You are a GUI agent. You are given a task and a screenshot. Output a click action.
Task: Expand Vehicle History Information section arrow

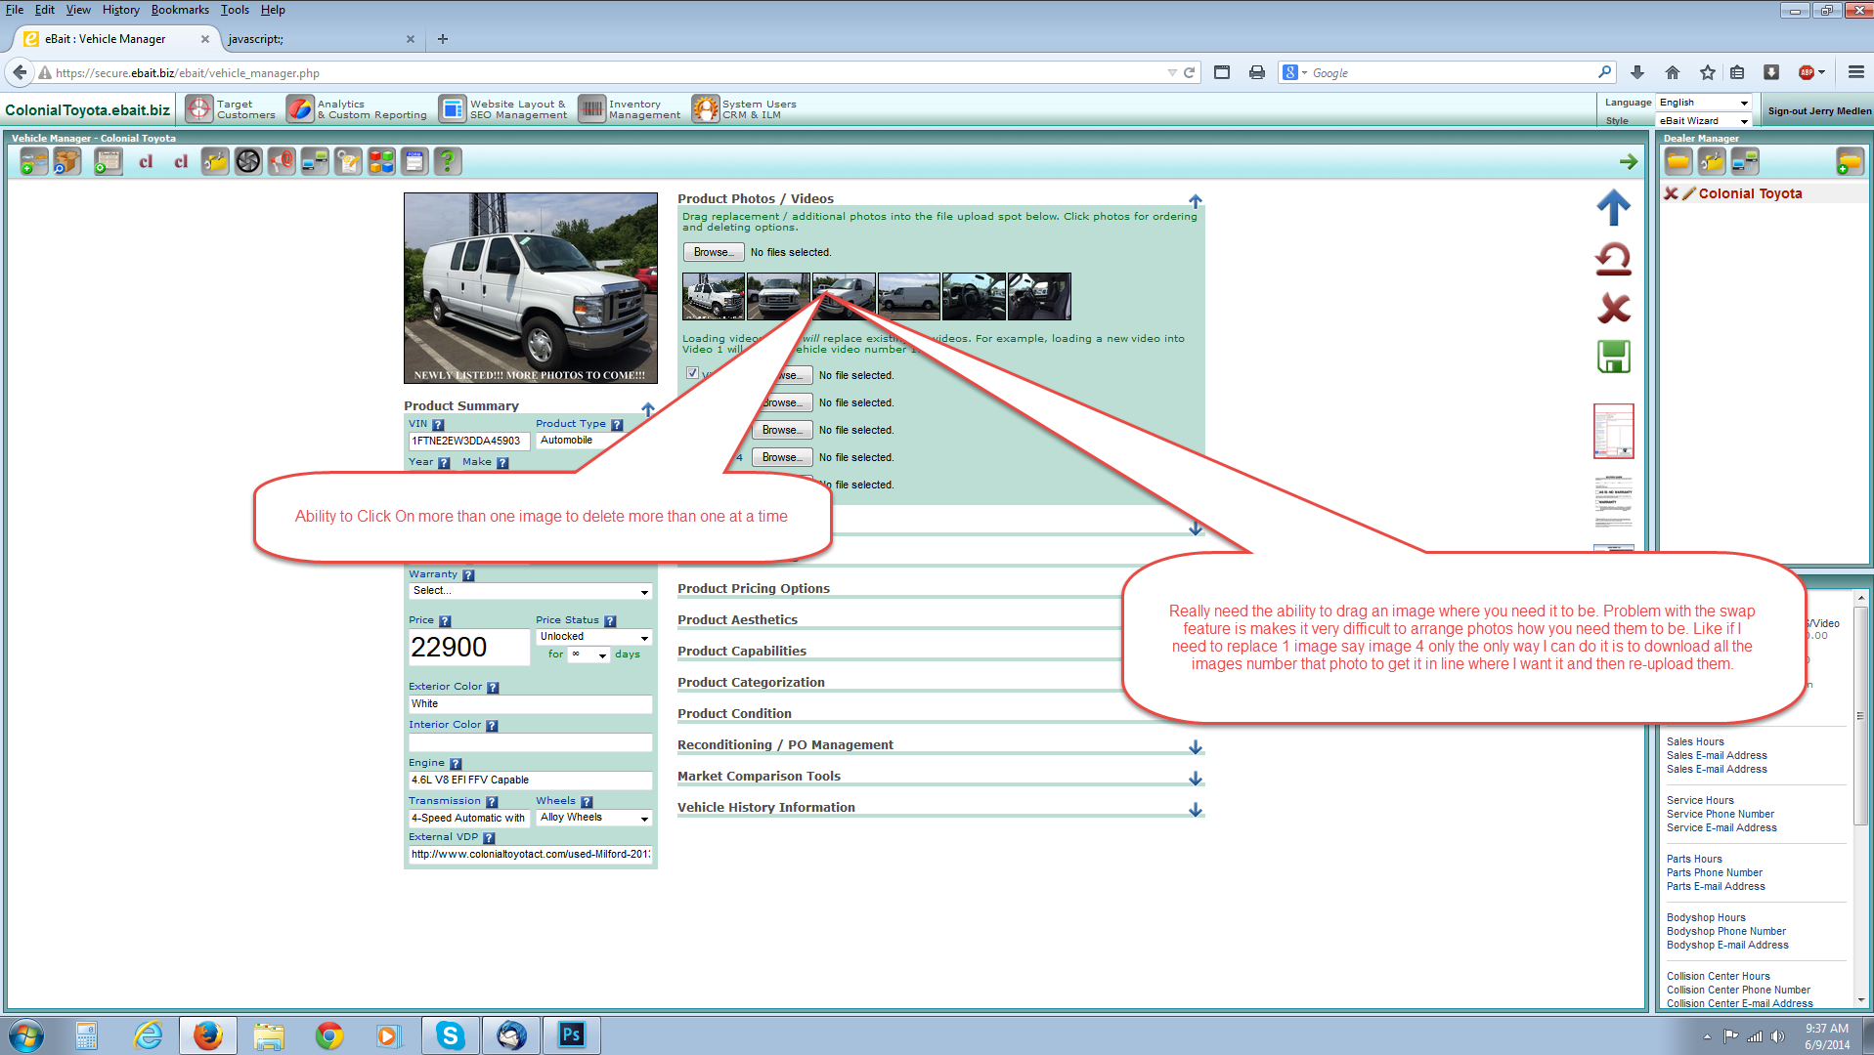[1196, 810]
